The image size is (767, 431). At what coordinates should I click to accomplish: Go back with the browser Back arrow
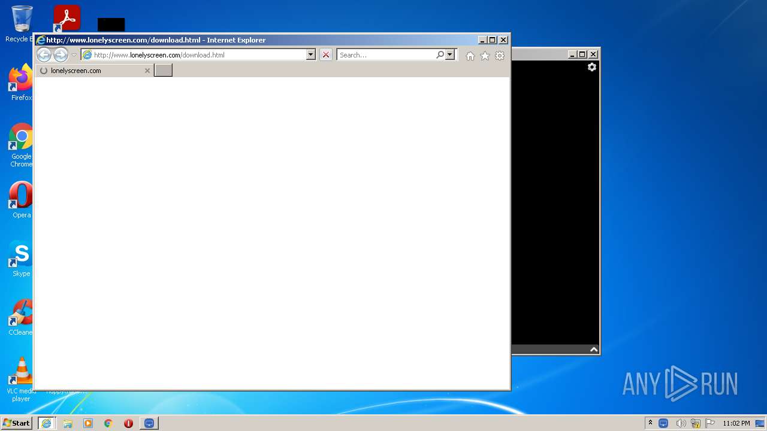click(x=44, y=54)
